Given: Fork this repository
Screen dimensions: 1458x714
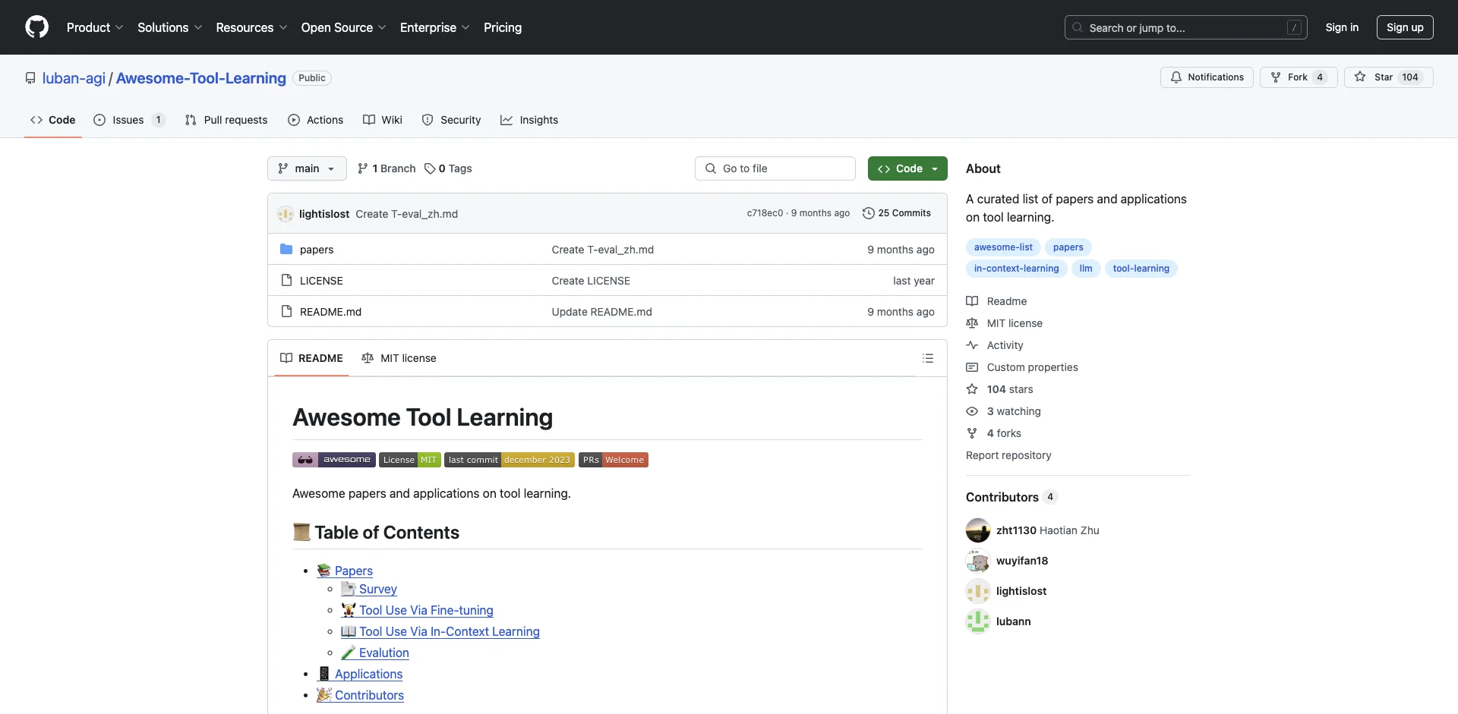Looking at the screenshot, I should click(x=1299, y=77).
